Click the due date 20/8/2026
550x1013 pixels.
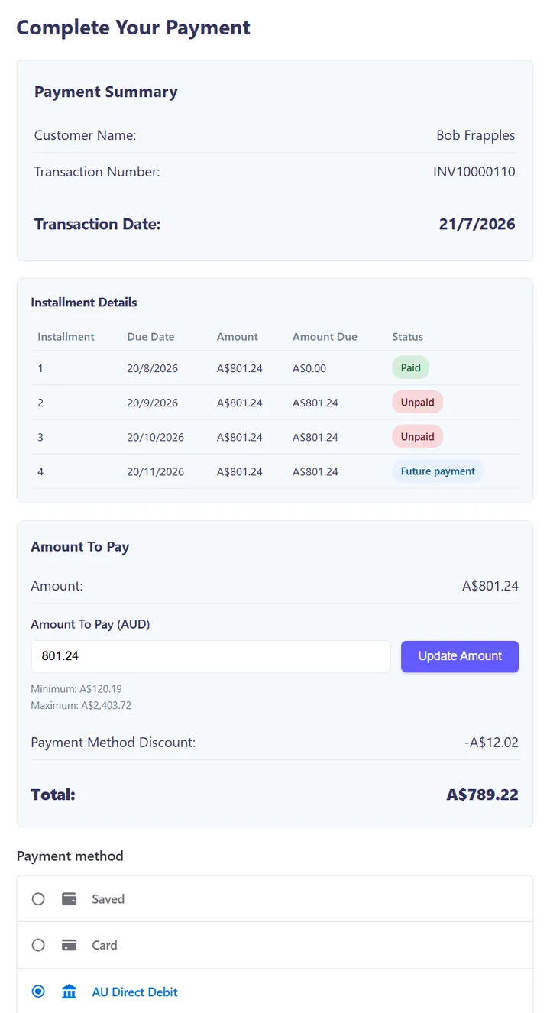point(153,368)
